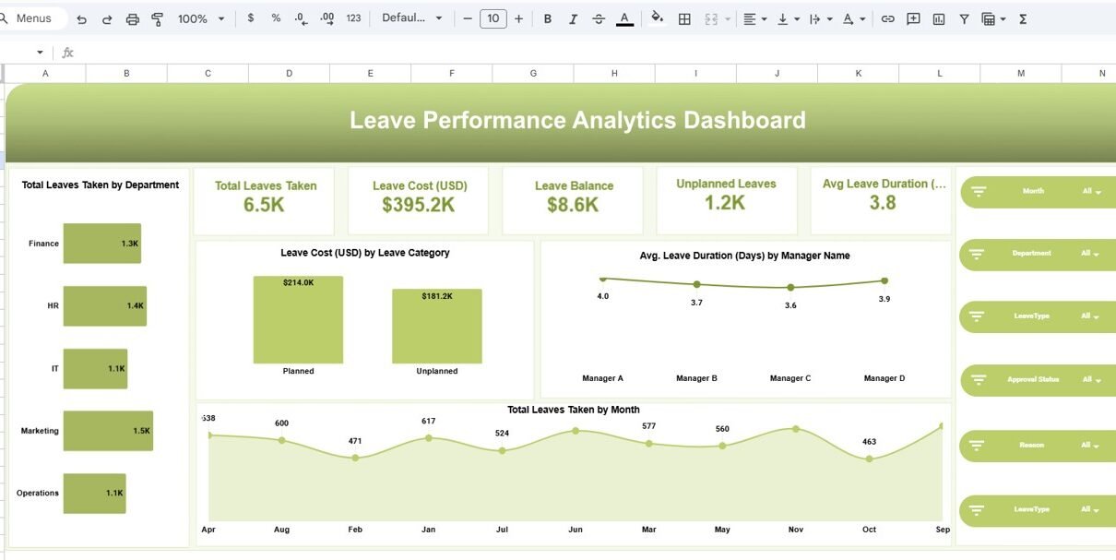This screenshot has width=1116, height=560.
Task: Open the zoom 100% dropdown
Action: pos(200,18)
